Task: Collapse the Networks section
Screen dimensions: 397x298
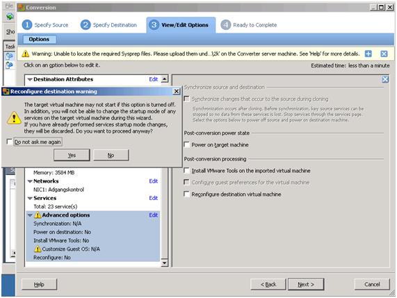Action: point(30,181)
